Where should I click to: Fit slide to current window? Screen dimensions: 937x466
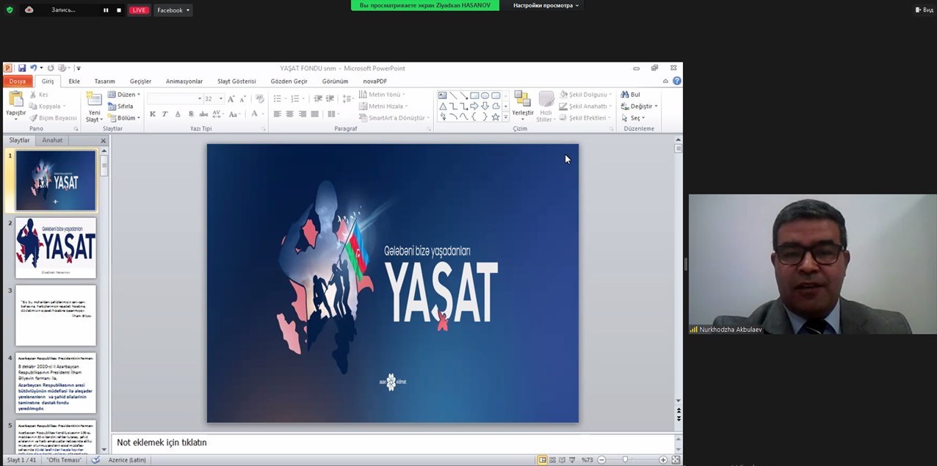(x=676, y=460)
